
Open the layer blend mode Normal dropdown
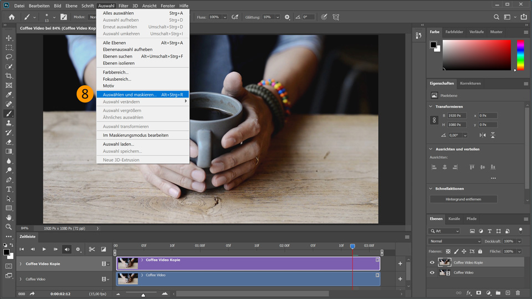pyautogui.click(x=454, y=241)
